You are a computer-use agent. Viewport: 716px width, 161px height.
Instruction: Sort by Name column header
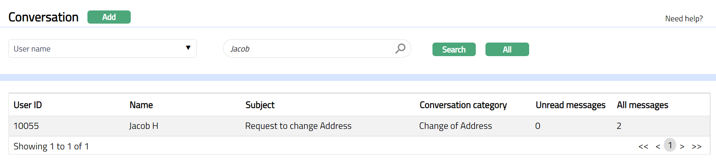click(141, 105)
